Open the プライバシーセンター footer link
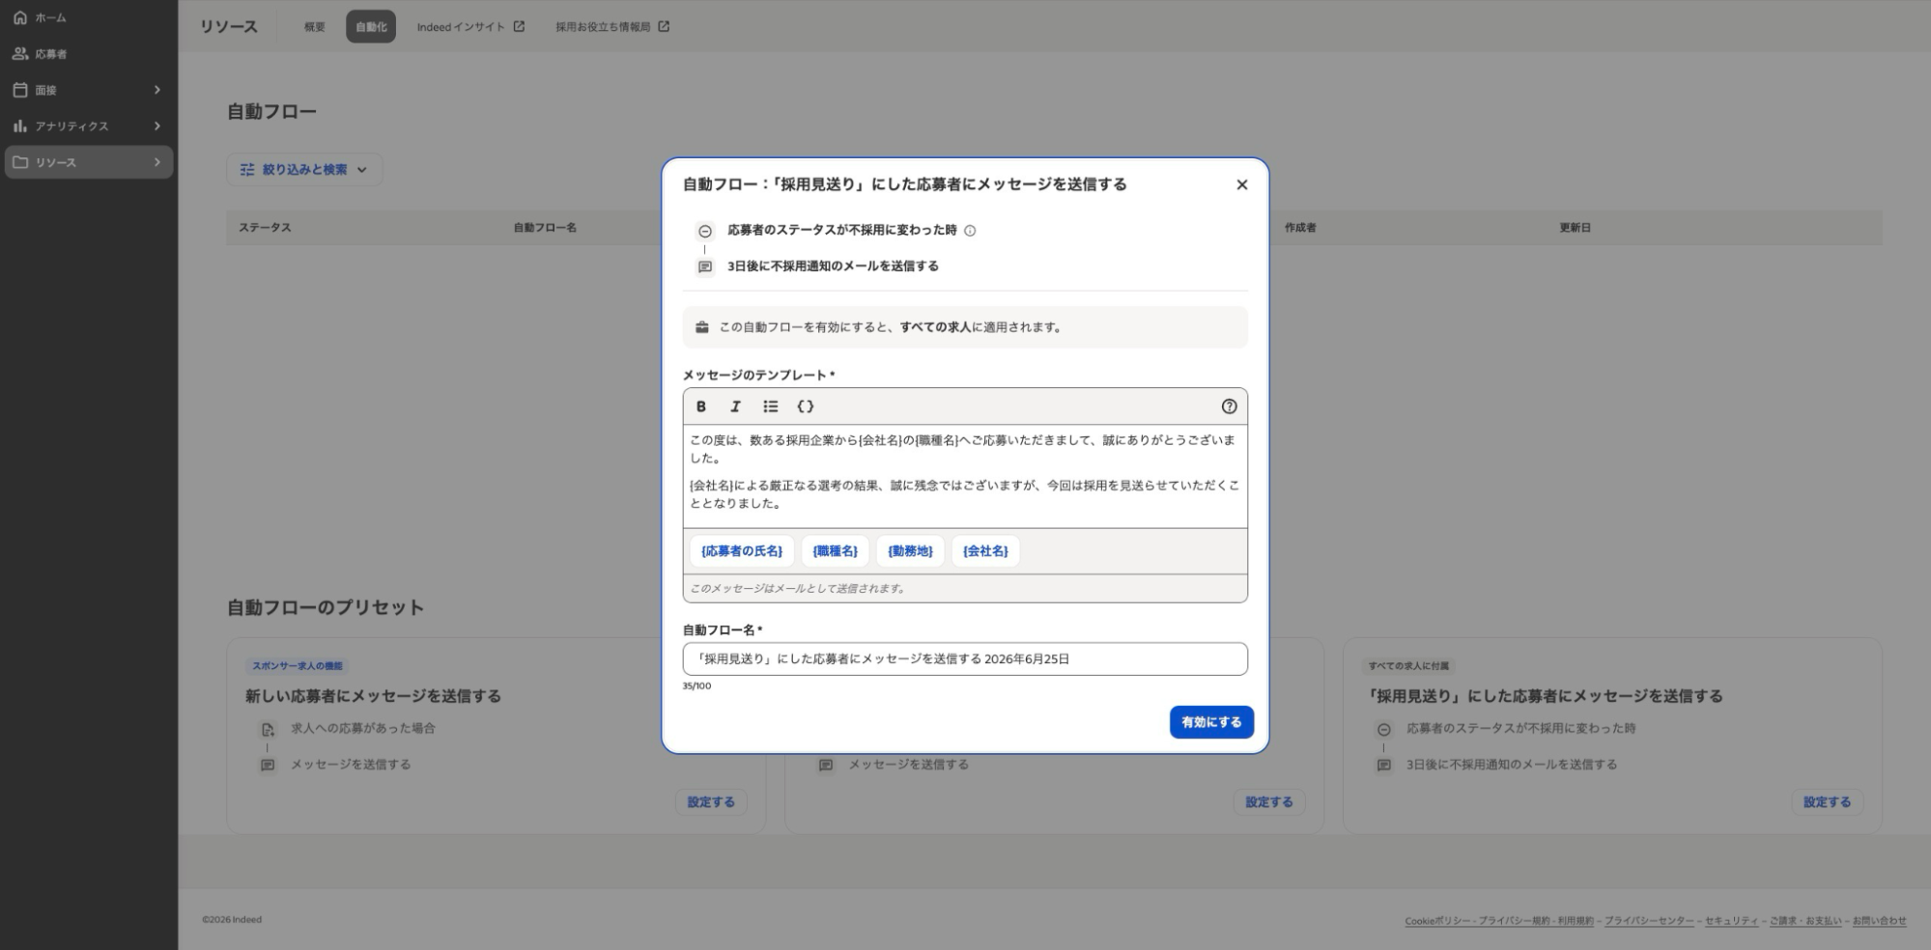Viewport: 1931px width, 950px height. (1649, 921)
